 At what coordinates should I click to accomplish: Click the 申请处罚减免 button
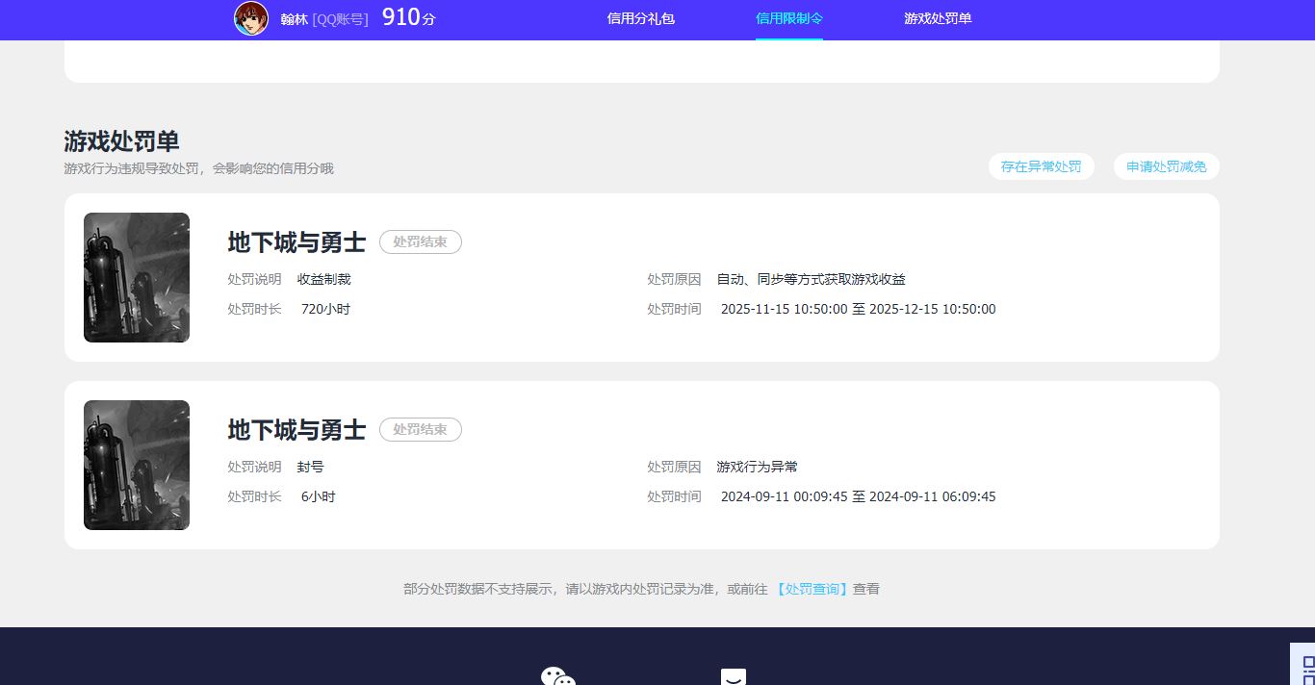tap(1166, 165)
